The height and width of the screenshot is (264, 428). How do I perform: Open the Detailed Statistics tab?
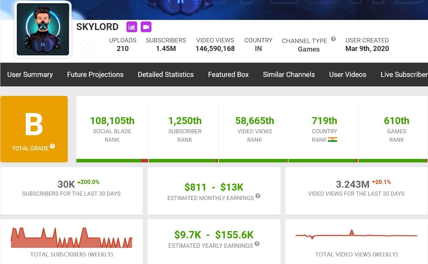(x=166, y=74)
